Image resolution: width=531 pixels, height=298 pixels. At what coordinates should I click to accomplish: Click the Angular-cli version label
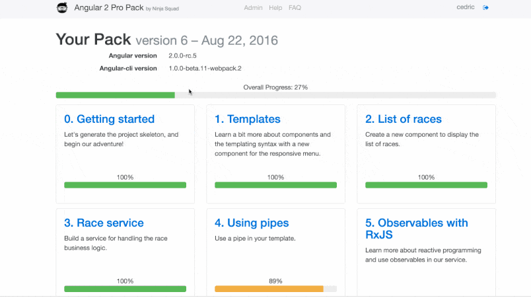(128, 69)
